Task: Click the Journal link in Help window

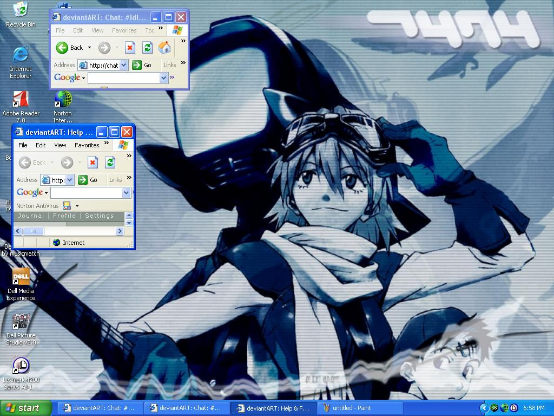Action: click(31, 216)
